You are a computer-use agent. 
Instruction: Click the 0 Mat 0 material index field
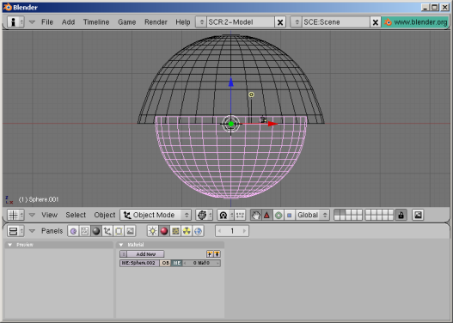[201, 263]
